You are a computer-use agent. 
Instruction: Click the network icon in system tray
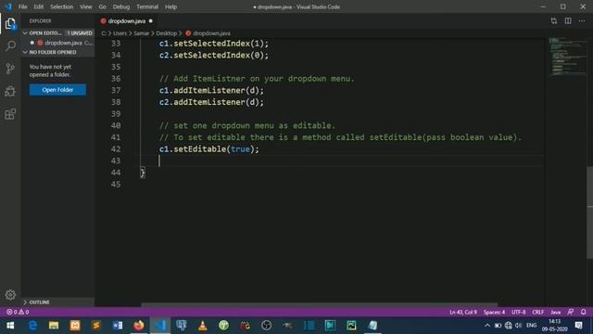point(509,326)
